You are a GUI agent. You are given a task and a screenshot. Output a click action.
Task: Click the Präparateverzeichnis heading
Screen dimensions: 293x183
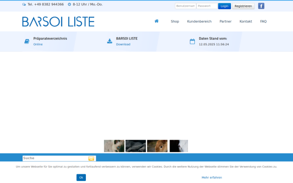[50, 39]
